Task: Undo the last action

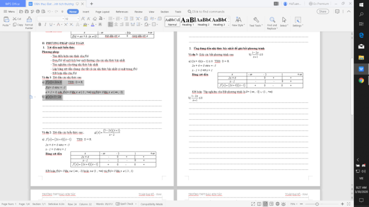Action: (49, 11)
